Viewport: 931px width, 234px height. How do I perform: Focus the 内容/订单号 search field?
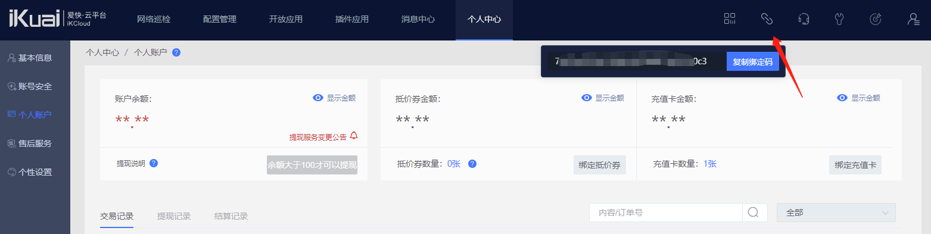pos(666,213)
